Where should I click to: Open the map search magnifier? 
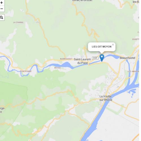(2, 17)
